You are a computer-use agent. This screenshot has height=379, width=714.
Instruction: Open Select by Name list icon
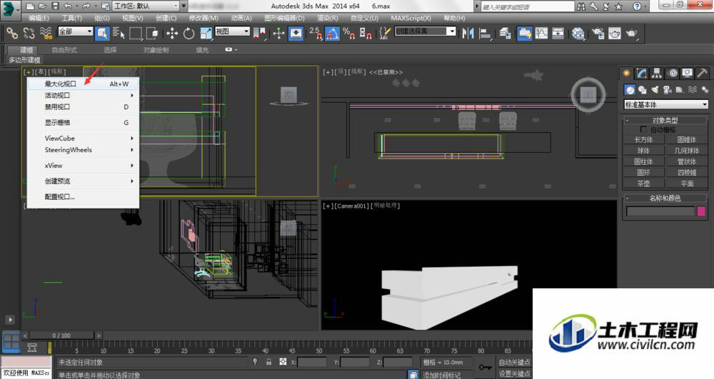pos(119,33)
